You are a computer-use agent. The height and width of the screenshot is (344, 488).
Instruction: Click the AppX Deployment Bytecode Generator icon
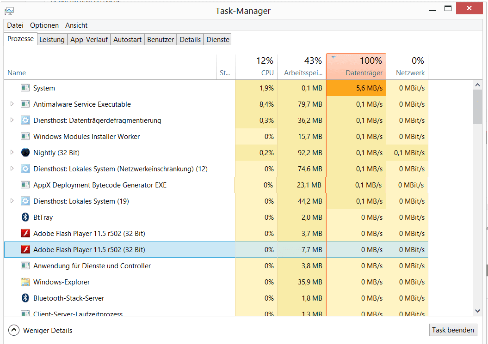pyautogui.click(x=25, y=185)
